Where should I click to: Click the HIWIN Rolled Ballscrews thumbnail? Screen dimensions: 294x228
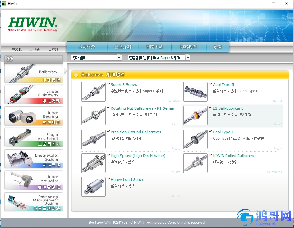(x=195, y=163)
